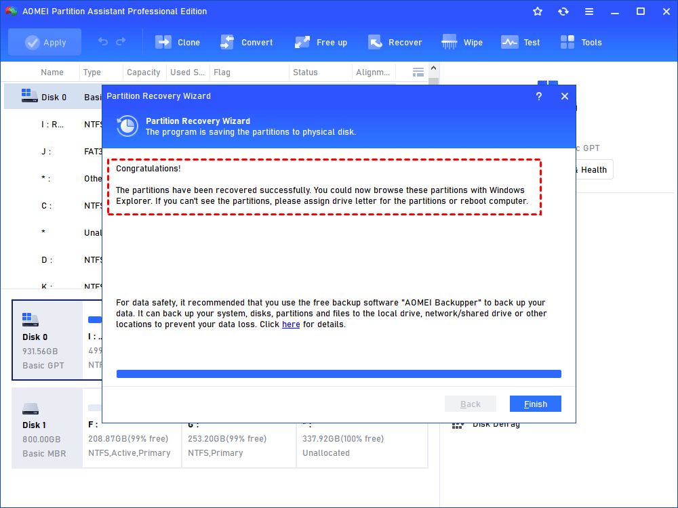678x508 pixels.
Task: Select the D: partition row
Action: pos(53,260)
